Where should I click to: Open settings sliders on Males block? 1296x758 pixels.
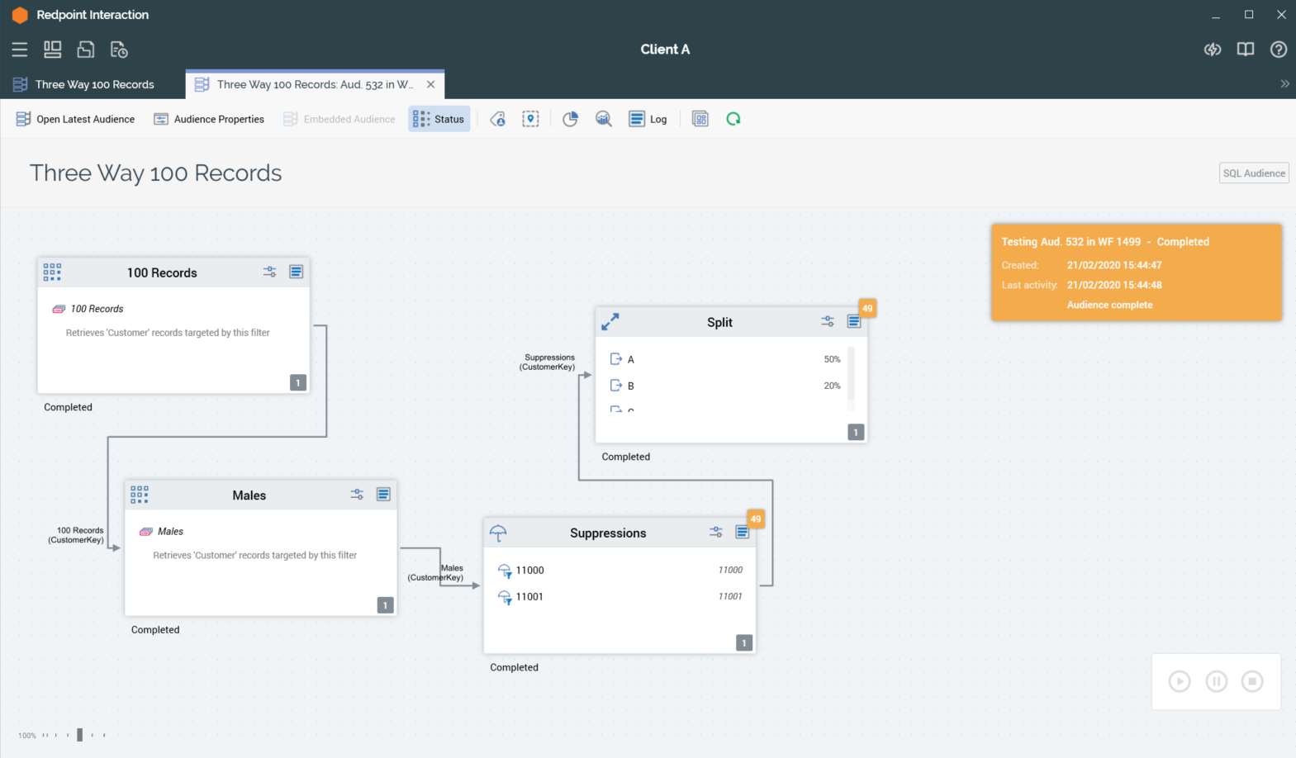coord(357,495)
